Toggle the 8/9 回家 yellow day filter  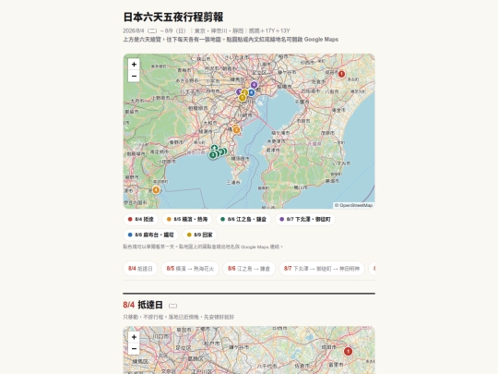click(199, 235)
